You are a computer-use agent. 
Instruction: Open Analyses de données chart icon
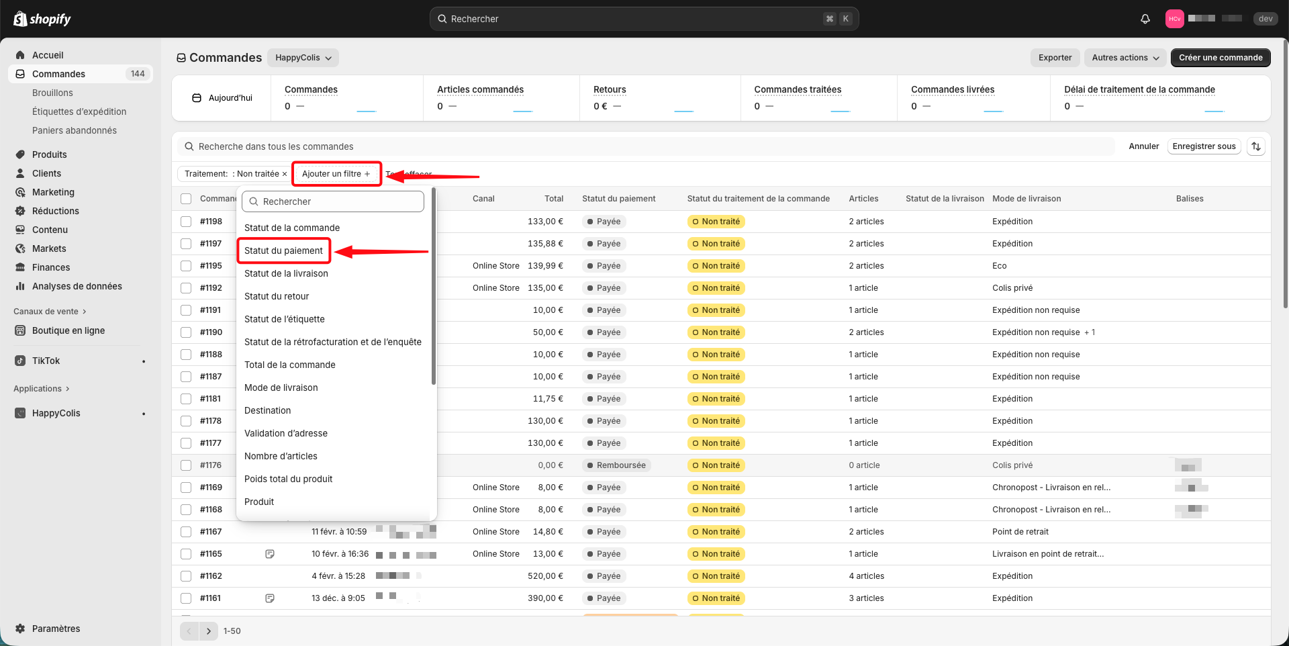tap(20, 286)
